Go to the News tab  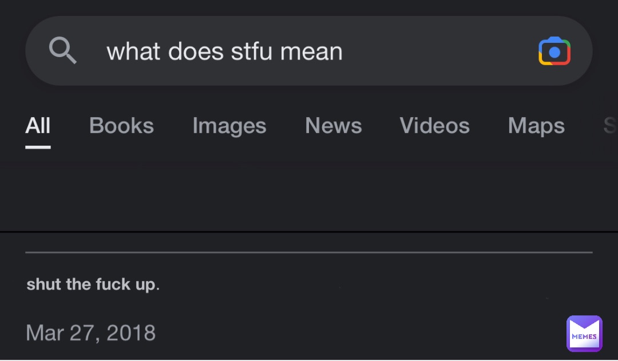334,126
